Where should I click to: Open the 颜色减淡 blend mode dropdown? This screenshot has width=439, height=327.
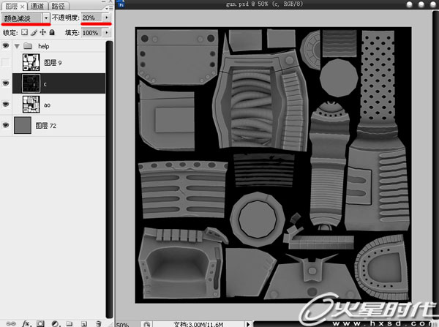pyautogui.click(x=46, y=18)
